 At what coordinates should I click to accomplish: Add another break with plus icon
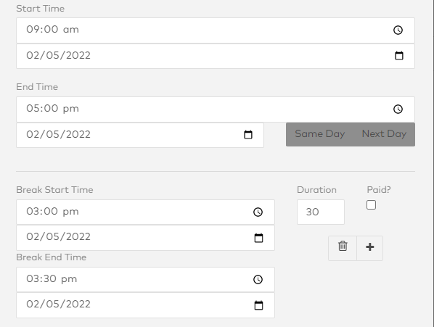[x=370, y=248]
